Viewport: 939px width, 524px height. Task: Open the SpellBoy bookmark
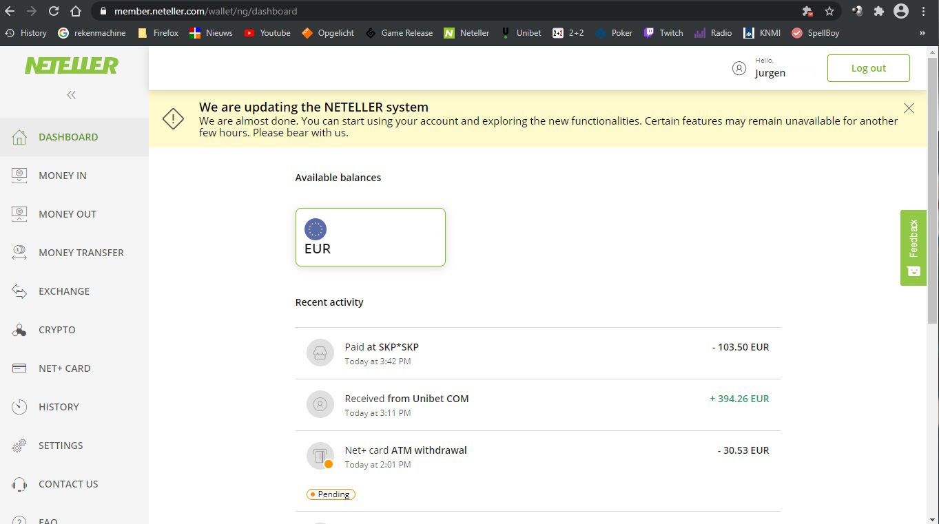pyautogui.click(x=816, y=33)
